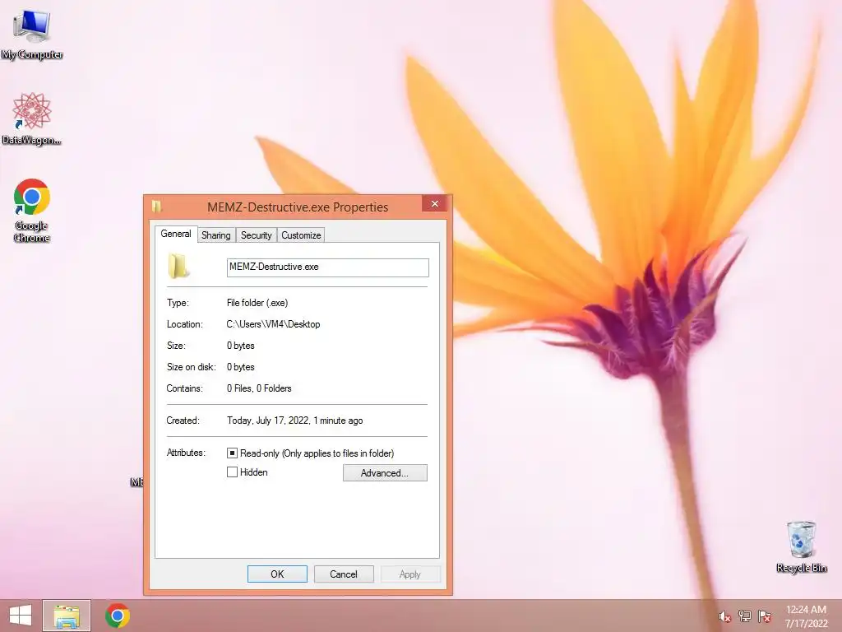
Task: Select the DataWagon desktop shortcut
Action: pyautogui.click(x=32, y=118)
